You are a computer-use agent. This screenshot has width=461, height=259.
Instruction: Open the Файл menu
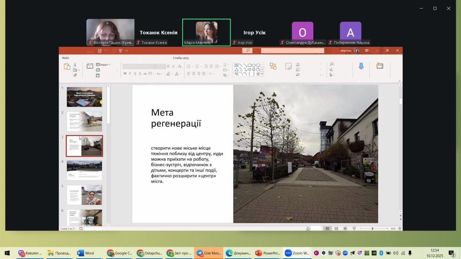pyautogui.click(x=66, y=58)
